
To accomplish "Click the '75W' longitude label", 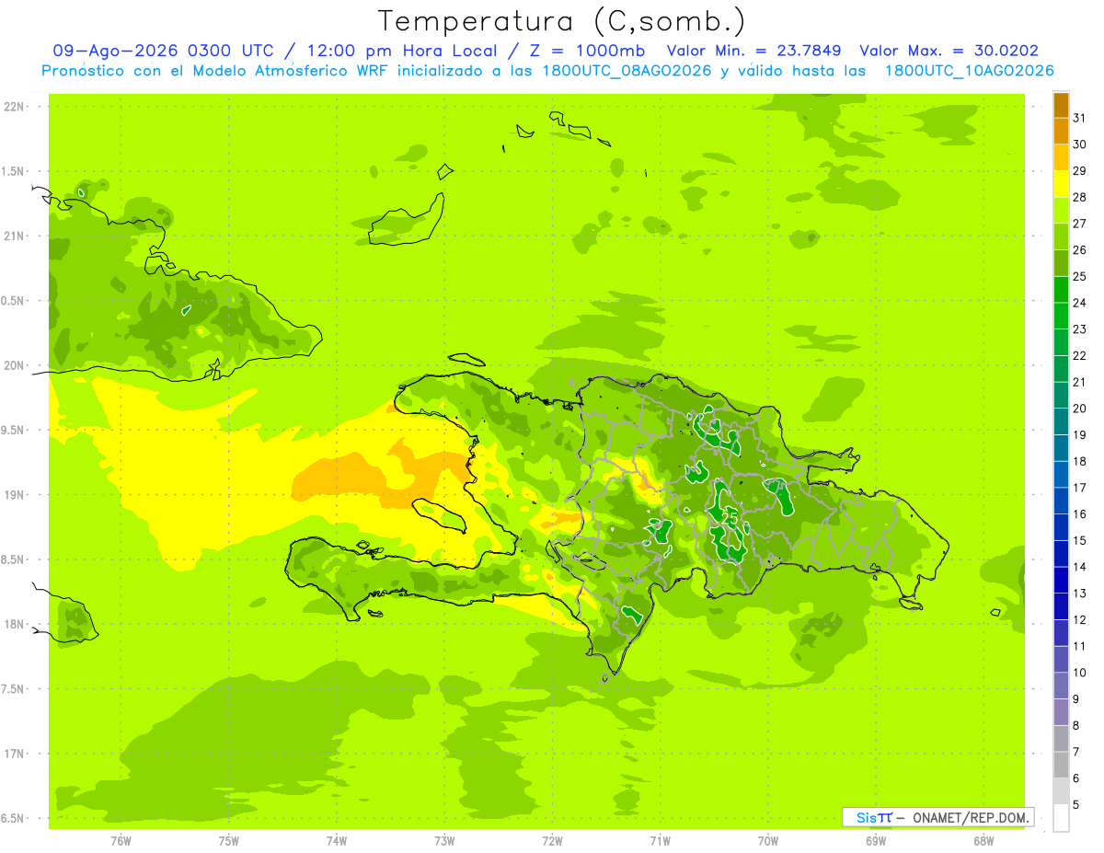I will (x=228, y=841).
